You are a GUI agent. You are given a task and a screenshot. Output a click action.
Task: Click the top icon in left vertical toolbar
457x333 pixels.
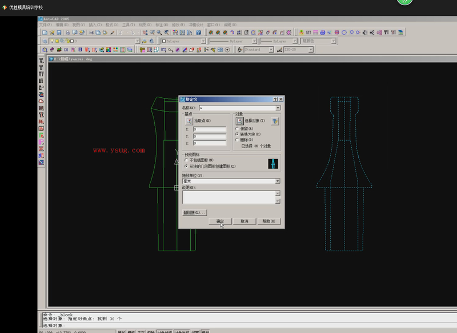click(x=41, y=61)
